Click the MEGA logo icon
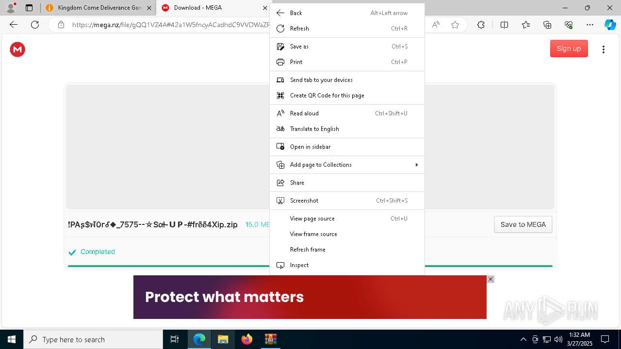The width and height of the screenshot is (621, 349). click(x=17, y=49)
